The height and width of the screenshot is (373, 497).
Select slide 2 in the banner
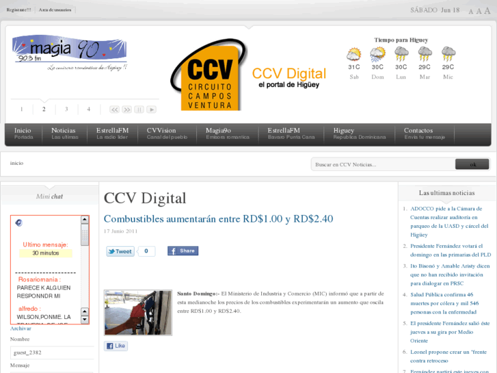point(44,110)
